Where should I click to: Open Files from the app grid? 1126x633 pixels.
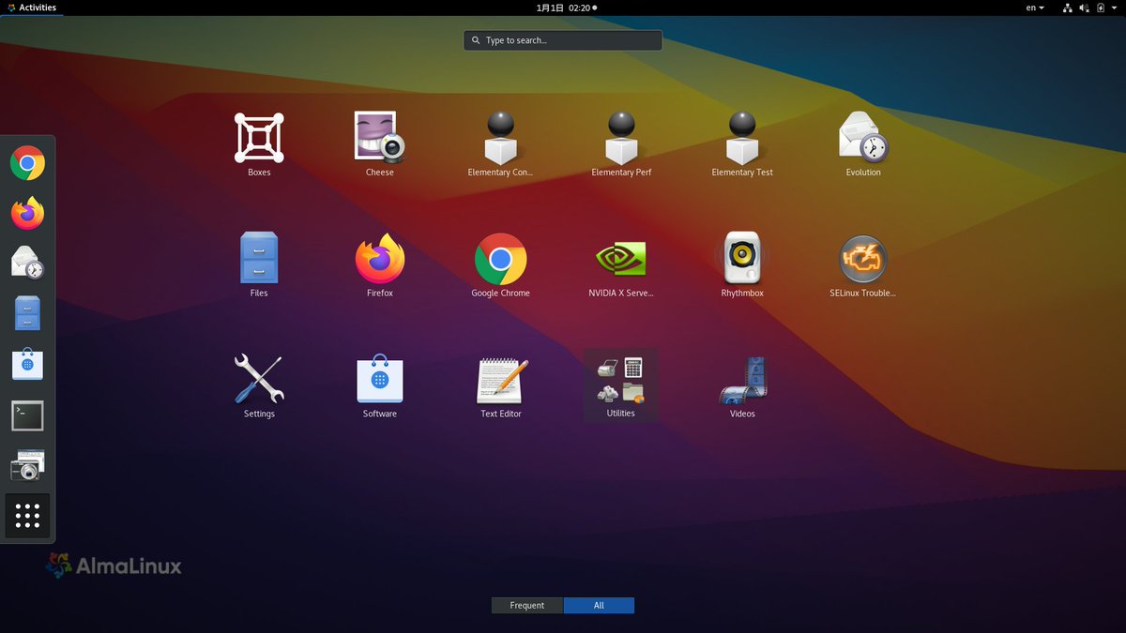tap(259, 265)
